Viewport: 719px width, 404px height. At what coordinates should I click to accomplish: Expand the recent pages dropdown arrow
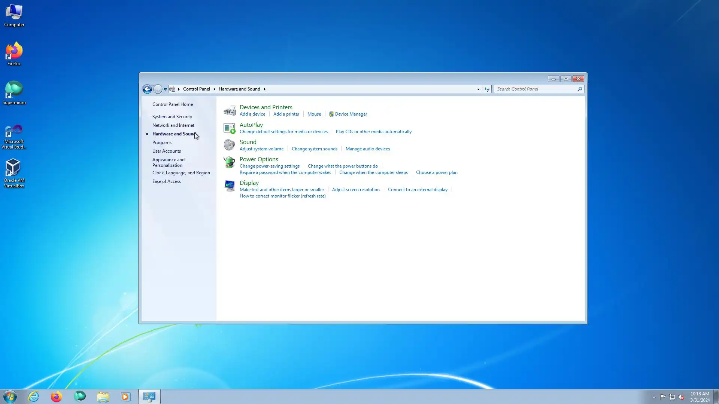pos(165,89)
